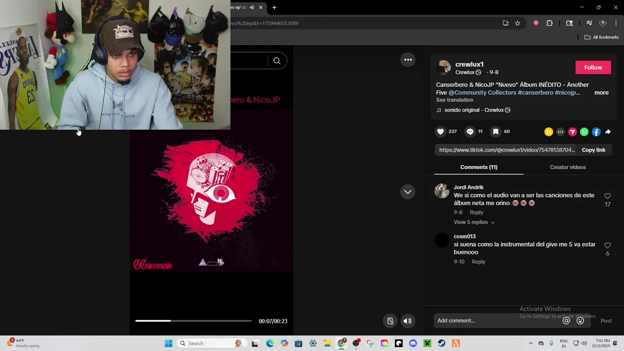
Task: Bookmark this page with star icon
Action: tap(517, 23)
